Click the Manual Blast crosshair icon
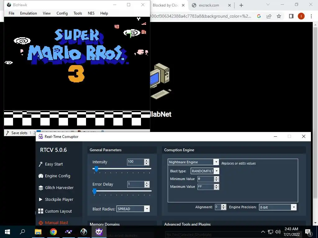Viewport: 318px width, 238px height. tap(41, 223)
